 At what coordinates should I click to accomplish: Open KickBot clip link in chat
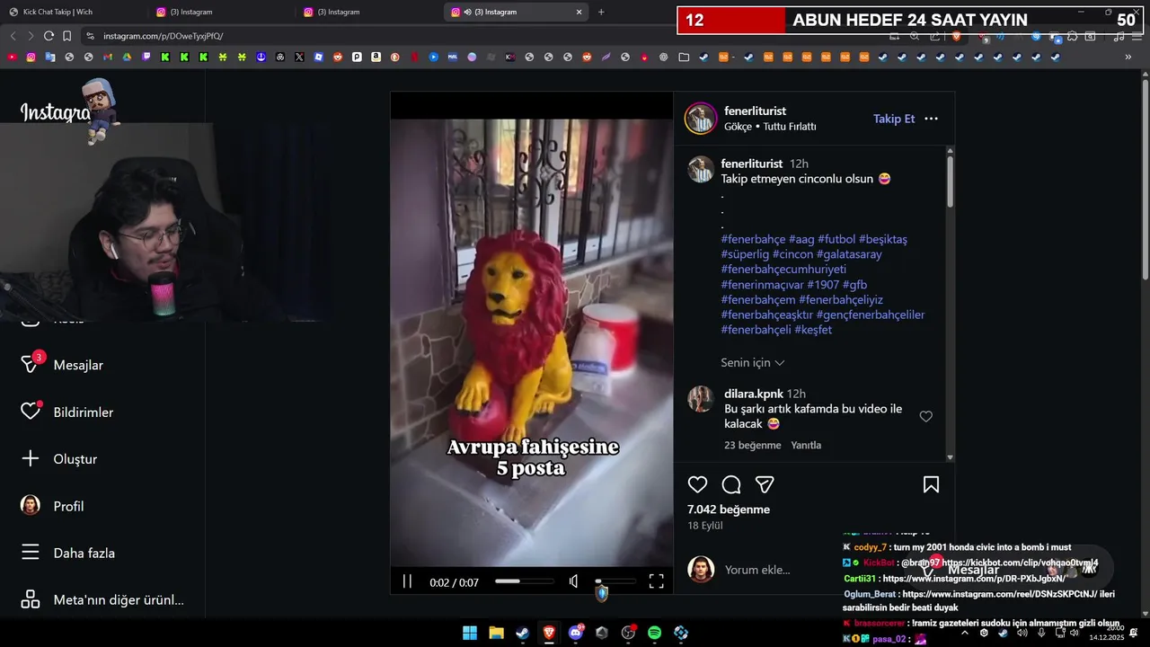tap(1020, 563)
